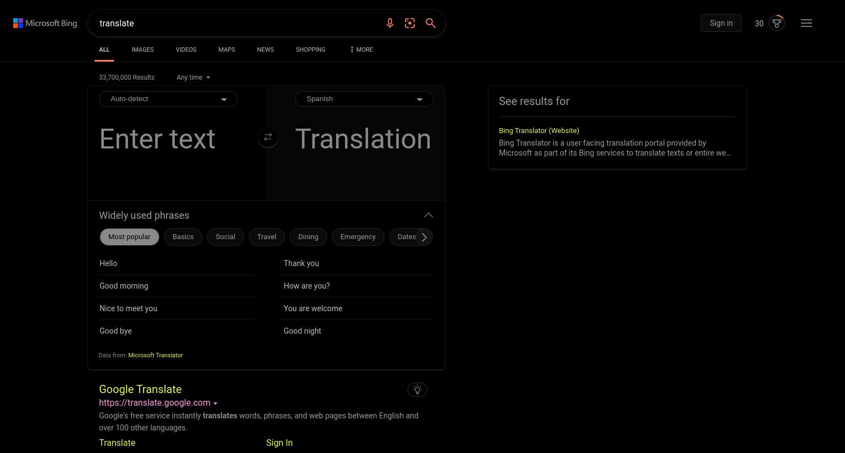Open Microsoft Rewards trophy icon
Viewport: 845px width, 453px height.
click(x=777, y=23)
